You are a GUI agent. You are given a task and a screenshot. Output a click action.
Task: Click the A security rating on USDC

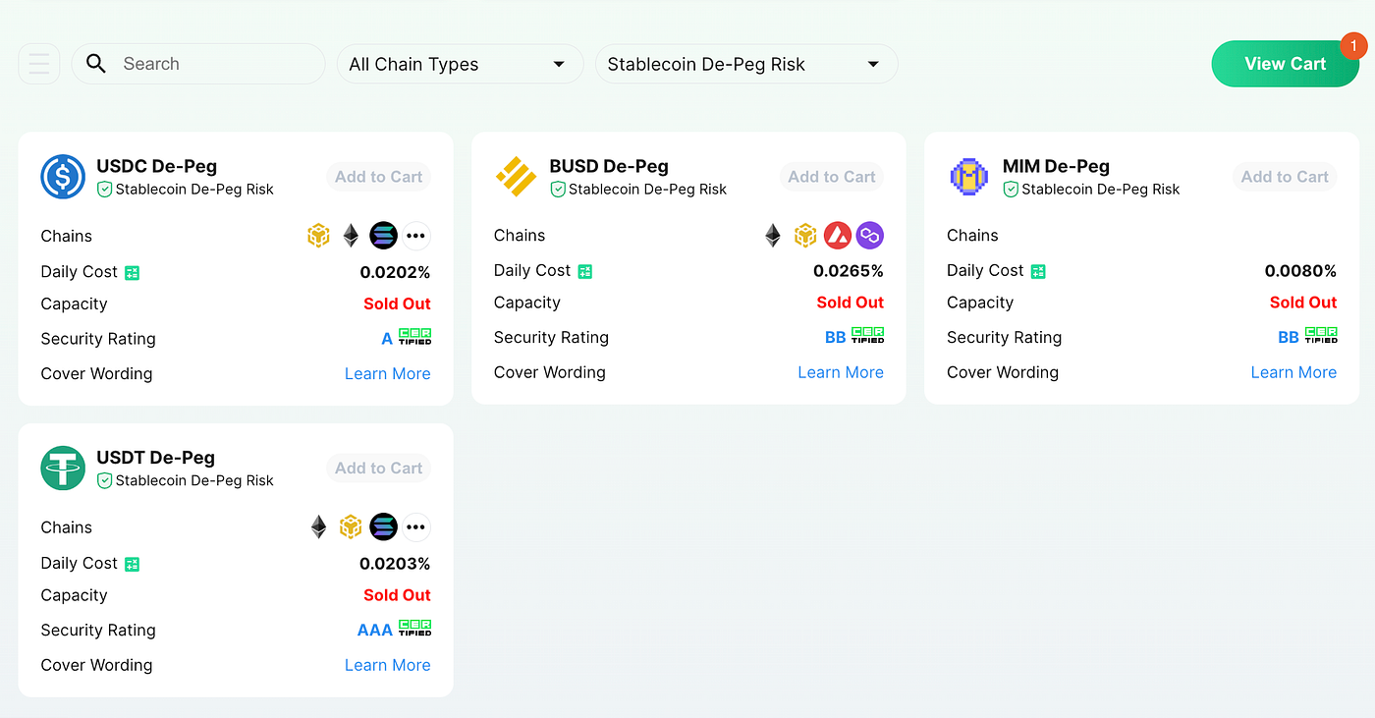[387, 339]
